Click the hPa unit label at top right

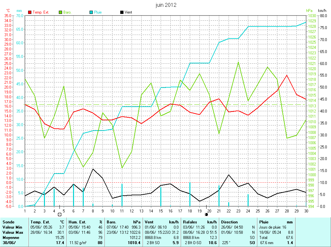(310, 11)
